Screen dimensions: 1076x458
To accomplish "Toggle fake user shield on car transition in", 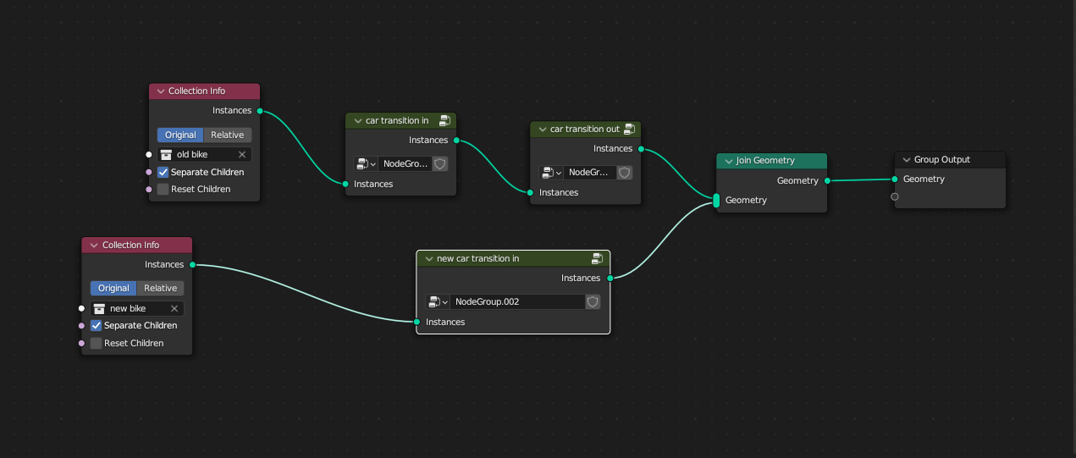I will click(440, 163).
